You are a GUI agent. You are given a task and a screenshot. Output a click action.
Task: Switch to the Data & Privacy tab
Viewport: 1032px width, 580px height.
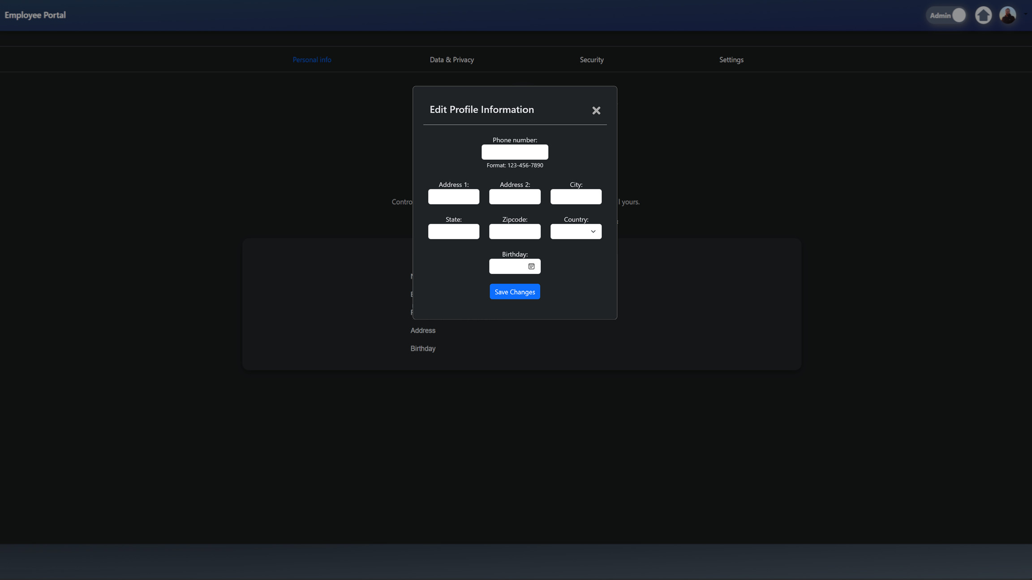[x=451, y=60]
